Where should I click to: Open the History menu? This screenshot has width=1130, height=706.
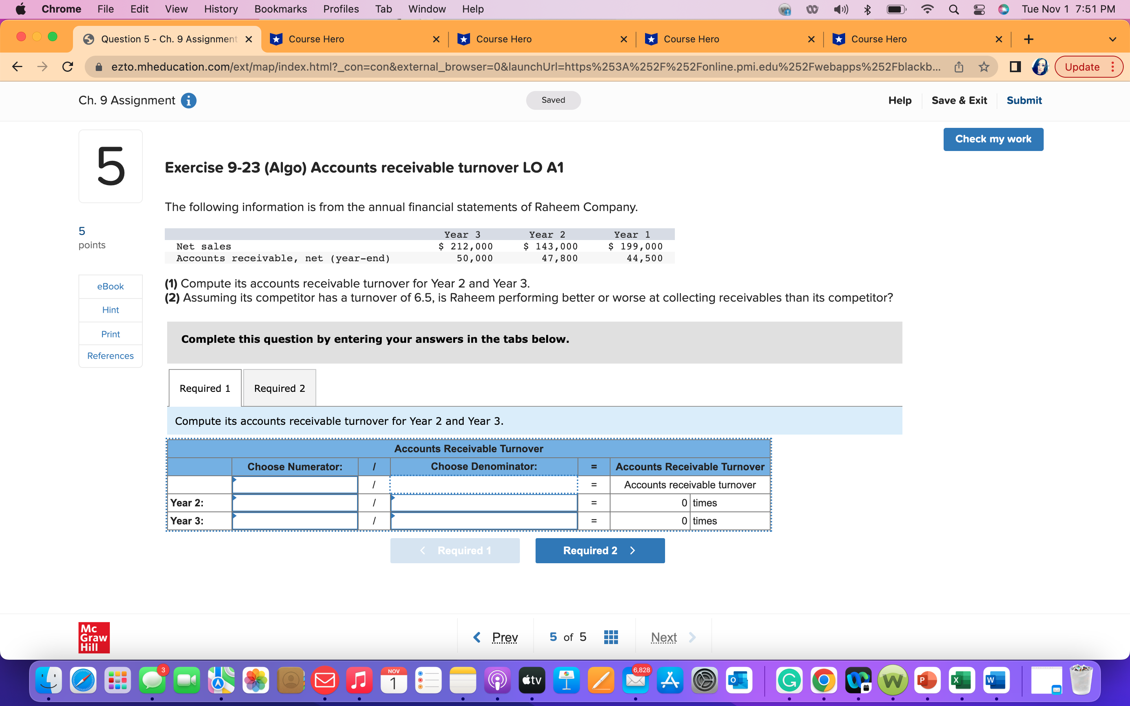pos(221,9)
